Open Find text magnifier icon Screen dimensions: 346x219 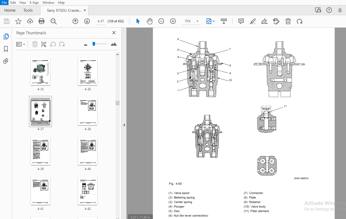[x=53, y=21]
